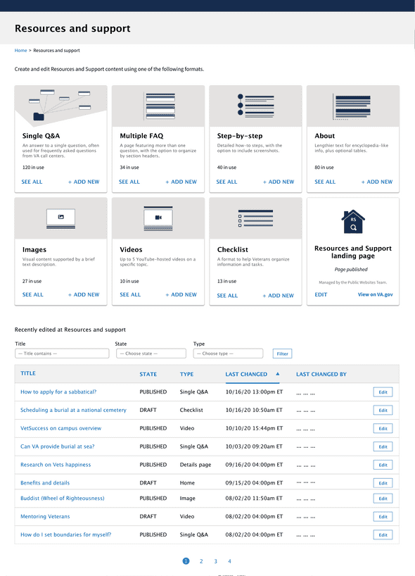The width and height of the screenshot is (415, 576).
Task: Edit the Benefits and details row
Action: pyautogui.click(x=383, y=483)
